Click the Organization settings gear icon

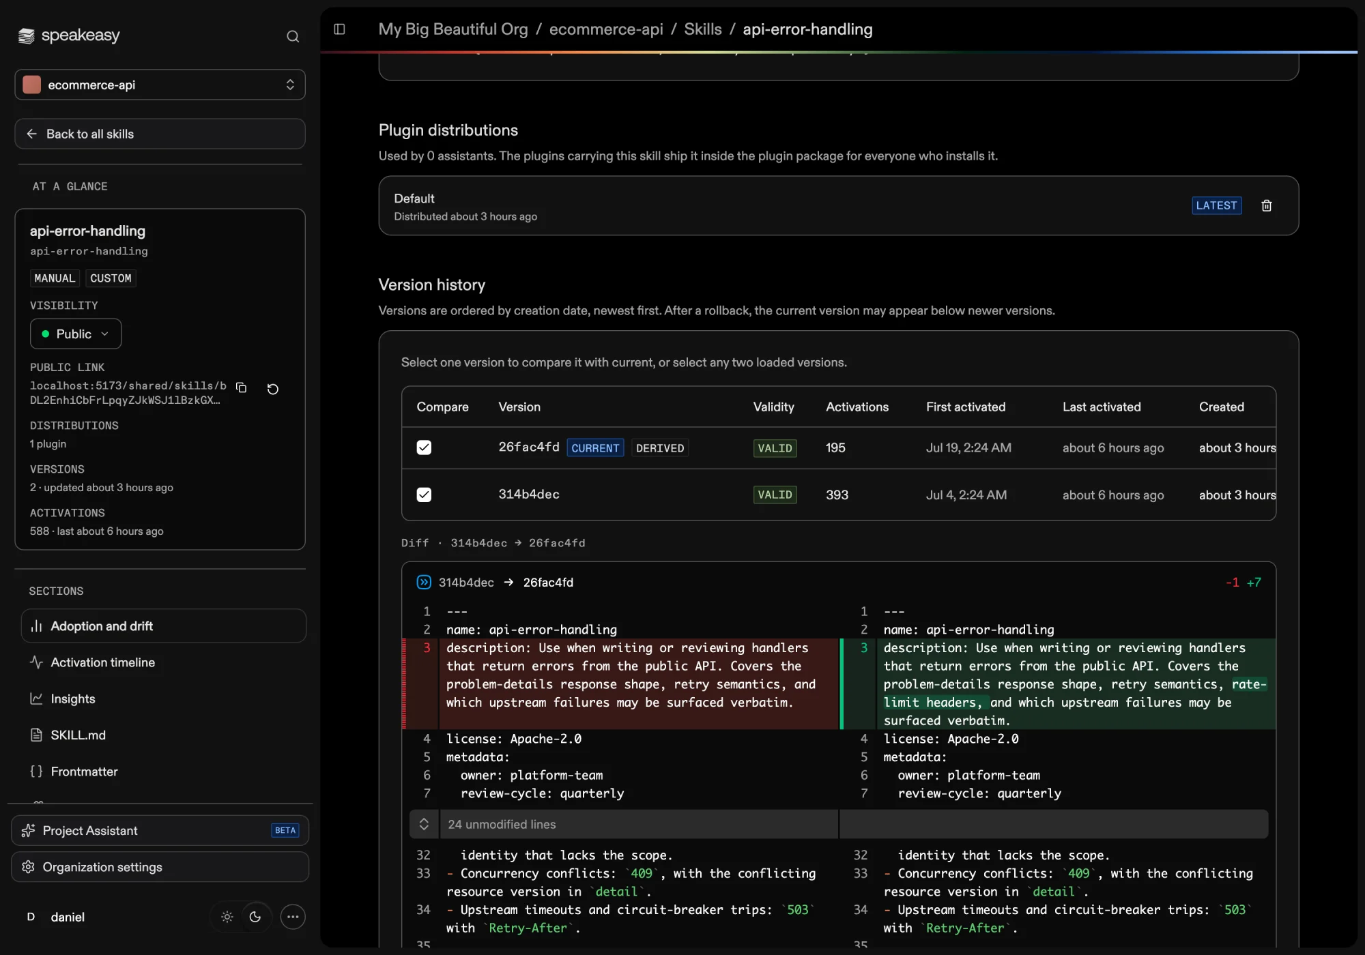pyautogui.click(x=28, y=867)
